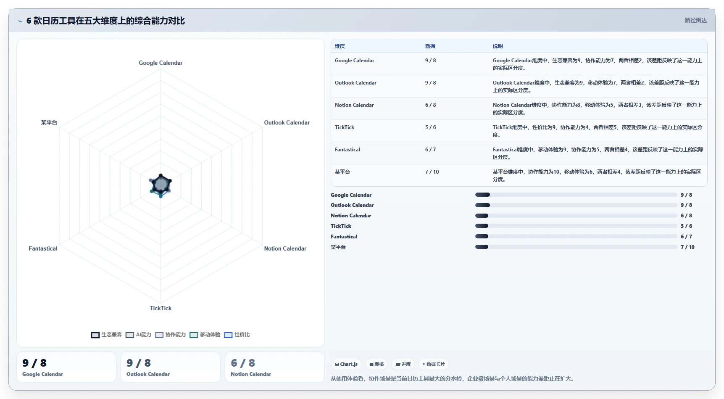Click the 6 / 7 value in table

click(431, 150)
